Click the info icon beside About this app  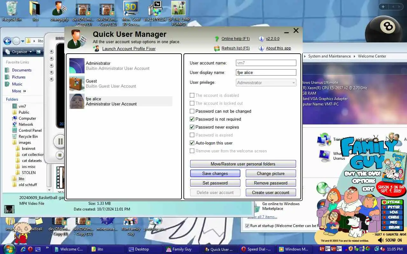pyautogui.click(x=261, y=48)
